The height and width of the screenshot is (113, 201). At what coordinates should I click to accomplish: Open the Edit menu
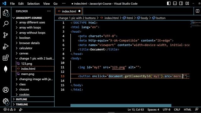coord(21,3)
